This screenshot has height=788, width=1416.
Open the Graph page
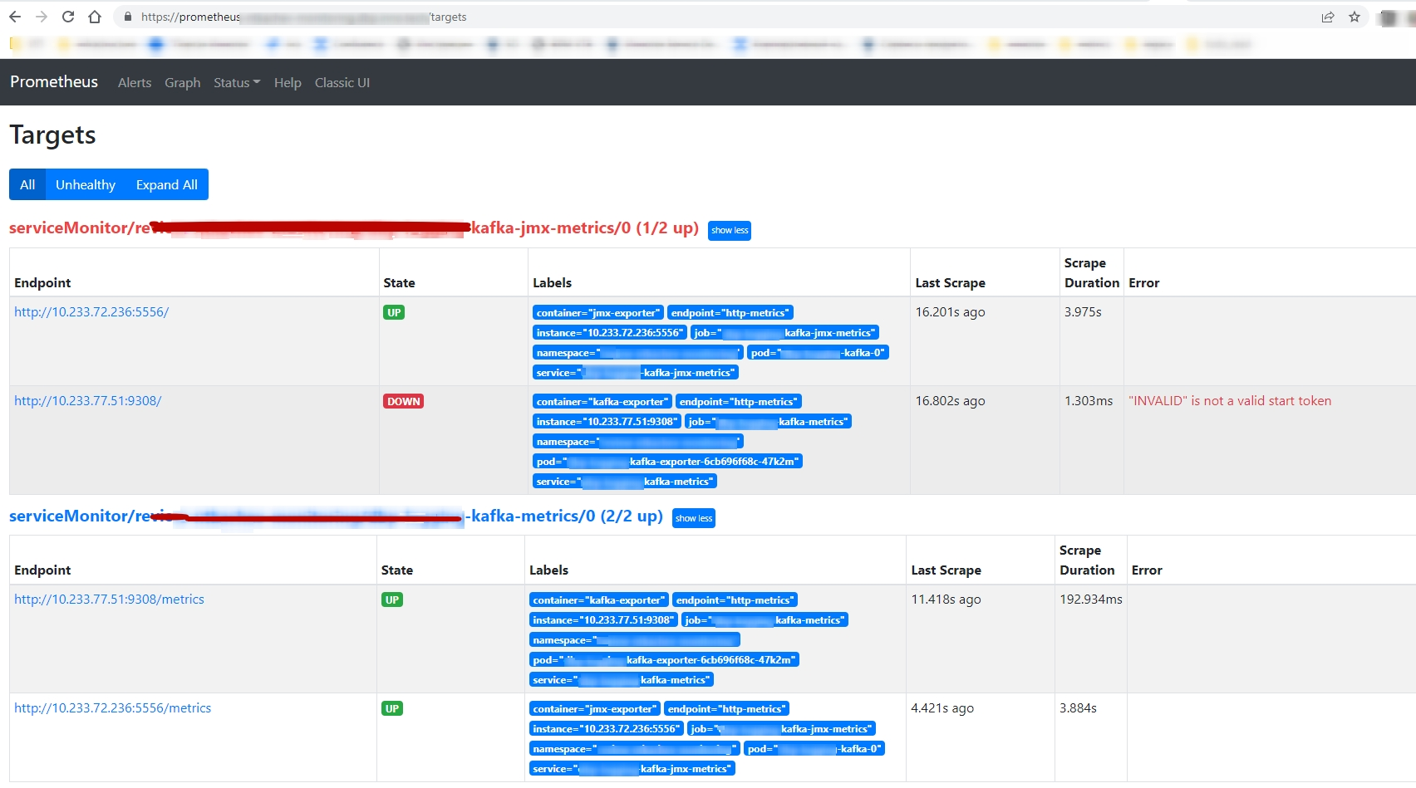coord(183,82)
